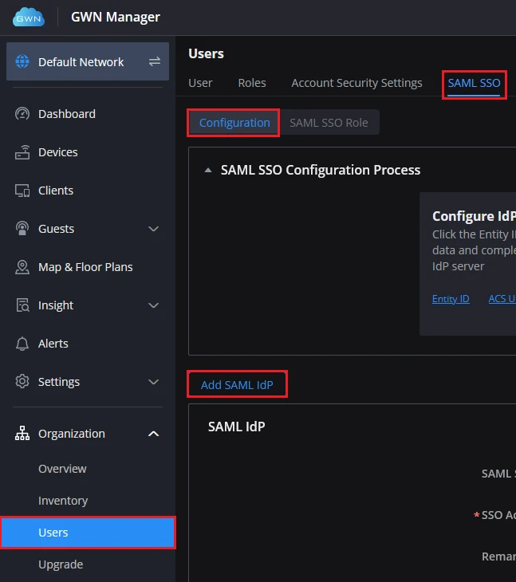The image size is (516, 582).
Task: Click the Default Network globe icon
Action: click(22, 61)
